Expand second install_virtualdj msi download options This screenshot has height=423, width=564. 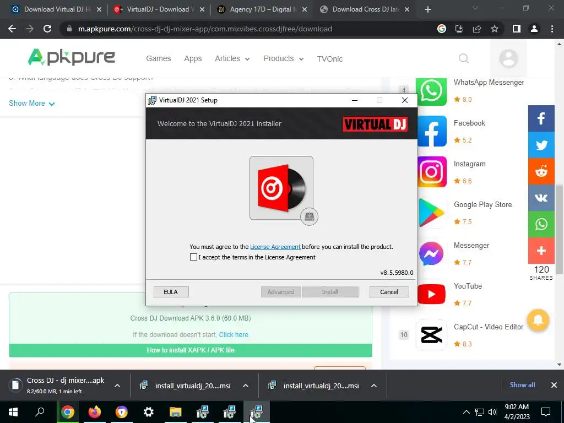coord(374,386)
